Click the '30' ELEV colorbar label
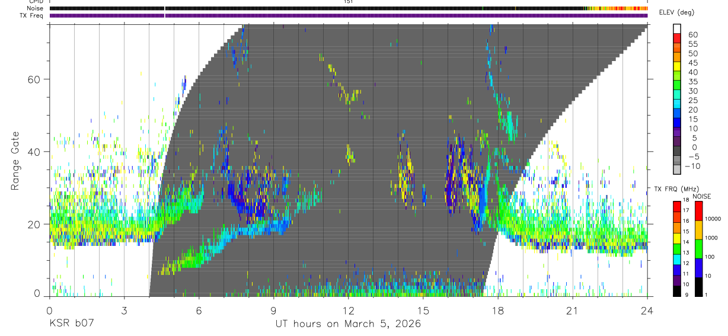Screen dimensions: 728x336 point(692,91)
